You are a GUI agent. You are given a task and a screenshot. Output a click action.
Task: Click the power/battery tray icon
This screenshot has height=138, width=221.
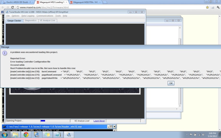click(195, 135)
